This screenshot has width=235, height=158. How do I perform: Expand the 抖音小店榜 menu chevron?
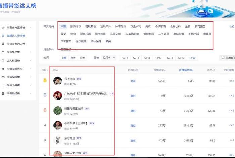coord(31,85)
